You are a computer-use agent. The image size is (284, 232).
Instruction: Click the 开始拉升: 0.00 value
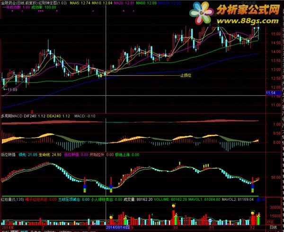pyautogui.click(x=102, y=155)
